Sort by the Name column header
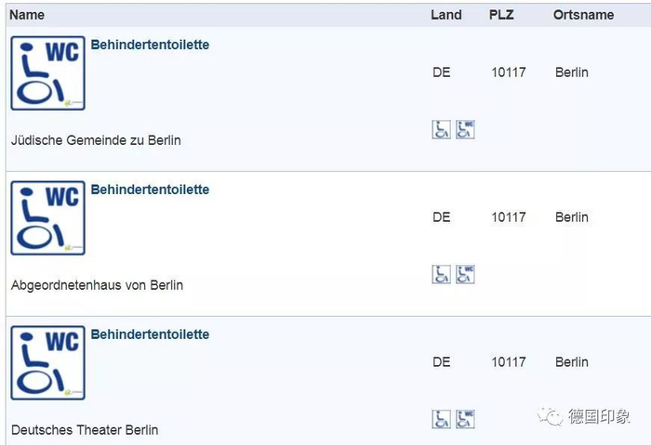 pyautogui.click(x=27, y=15)
